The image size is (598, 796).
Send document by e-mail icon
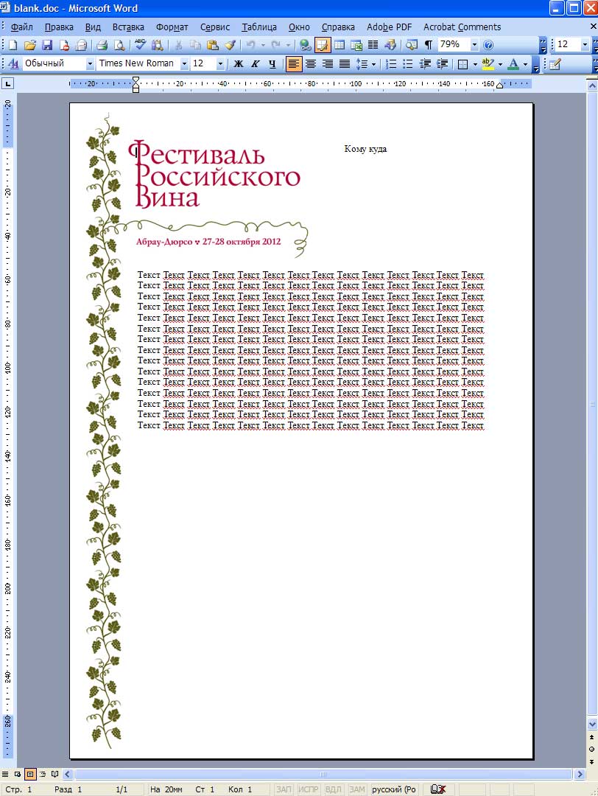tap(81, 45)
